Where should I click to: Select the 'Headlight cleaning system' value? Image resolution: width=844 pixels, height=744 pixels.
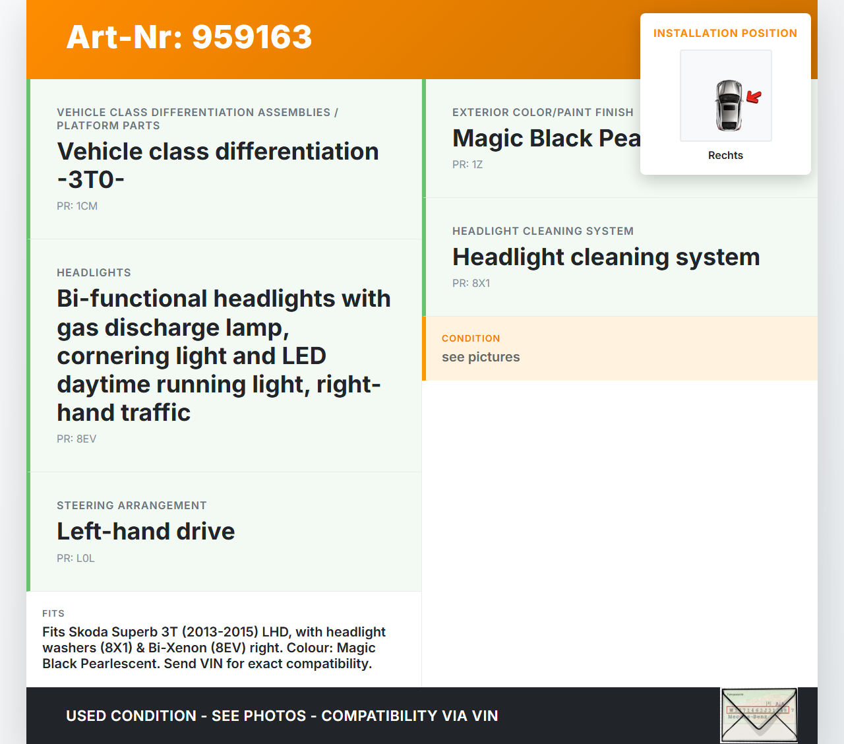tap(605, 257)
